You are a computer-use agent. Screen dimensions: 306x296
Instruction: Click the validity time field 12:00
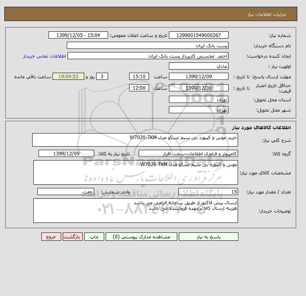point(139,88)
